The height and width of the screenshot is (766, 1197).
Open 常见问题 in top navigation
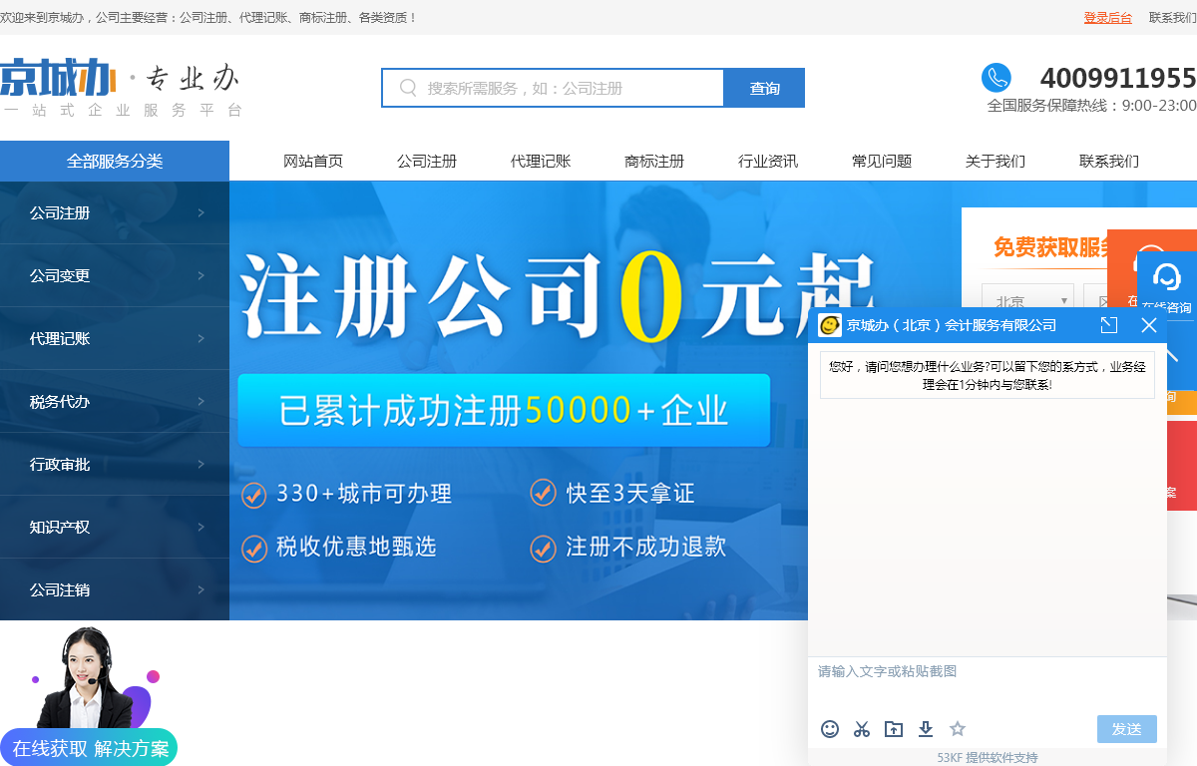tap(882, 161)
